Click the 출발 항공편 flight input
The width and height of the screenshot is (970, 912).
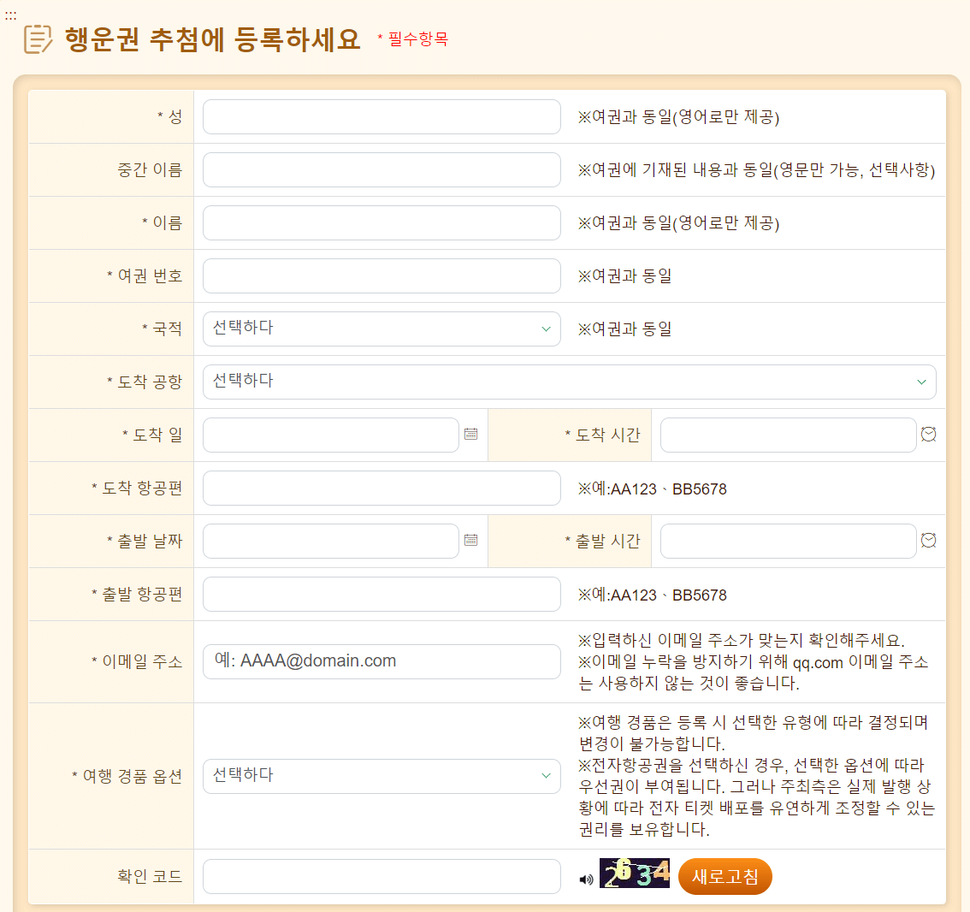(x=381, y=594)
